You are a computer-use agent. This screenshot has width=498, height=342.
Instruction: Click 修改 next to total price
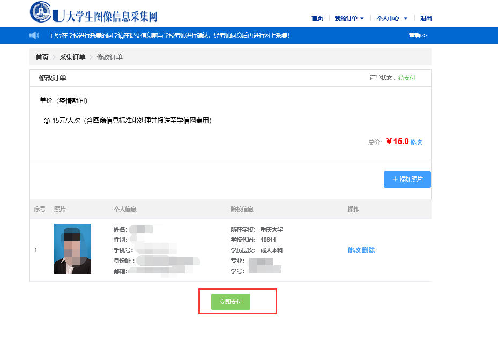click(x=416, y=142)
